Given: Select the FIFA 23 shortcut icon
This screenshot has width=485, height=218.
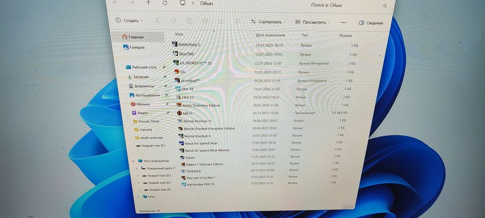Looking at the screenshot, I should (x=178, y=97).
